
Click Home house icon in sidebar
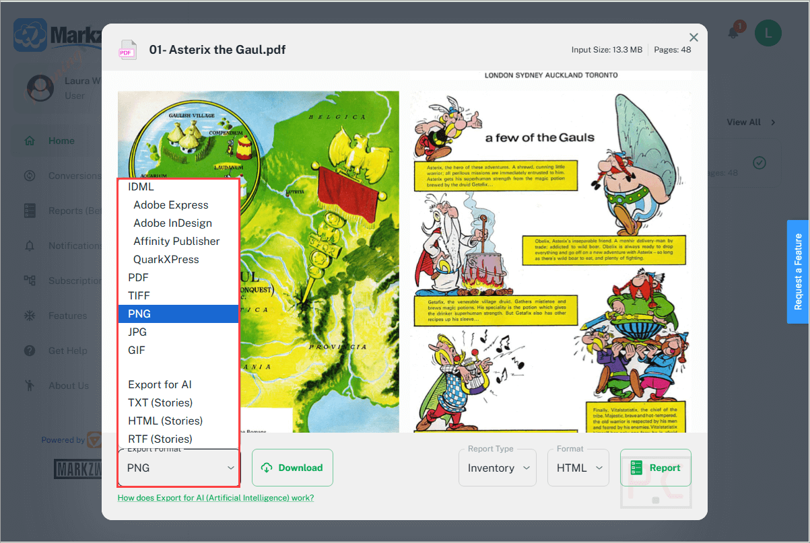pyautogui.click(x=30, y=141)
